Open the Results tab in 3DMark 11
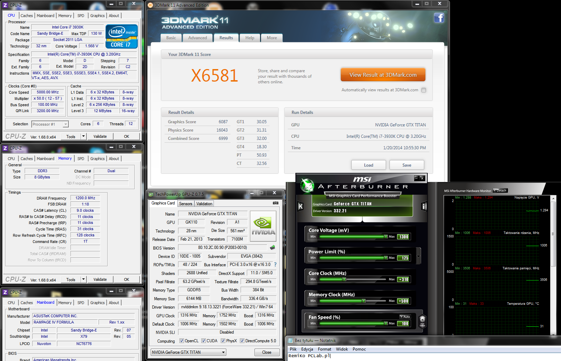561x361 pixels. (x=226, y=38)
